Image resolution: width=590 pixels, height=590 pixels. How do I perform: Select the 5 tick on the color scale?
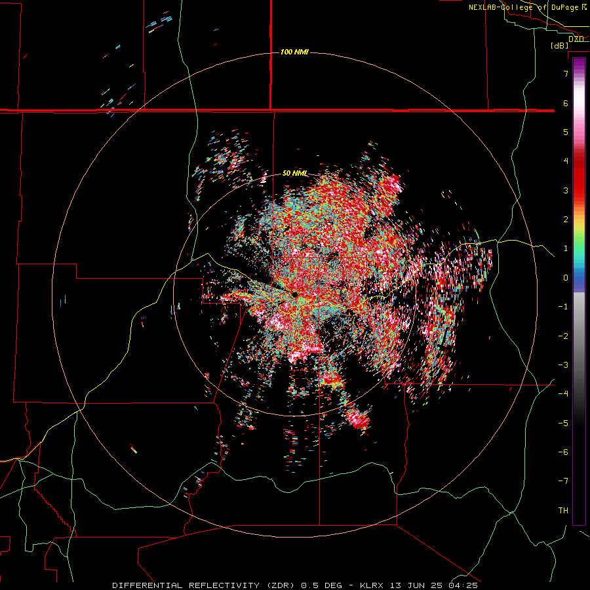[x=566, y=132]
